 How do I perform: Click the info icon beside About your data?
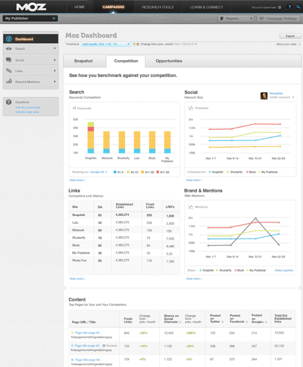(300, 44)
